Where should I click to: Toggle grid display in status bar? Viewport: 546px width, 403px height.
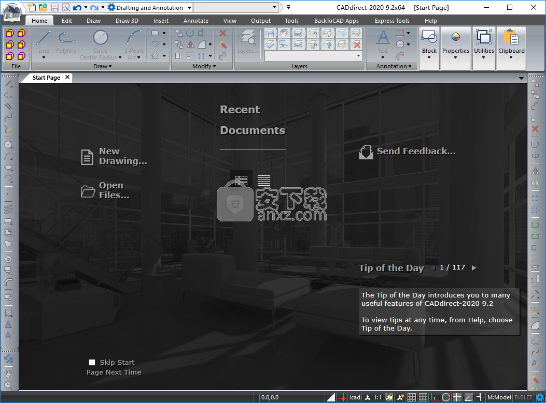point(423,397)
